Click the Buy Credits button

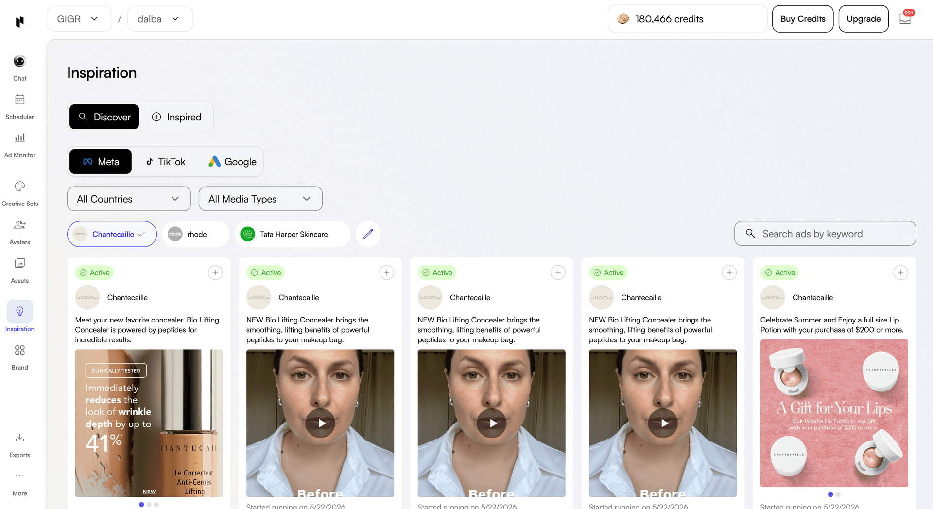[x=803, y=19]
